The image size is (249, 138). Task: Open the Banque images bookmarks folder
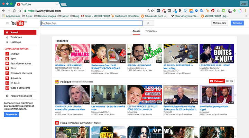45,16
